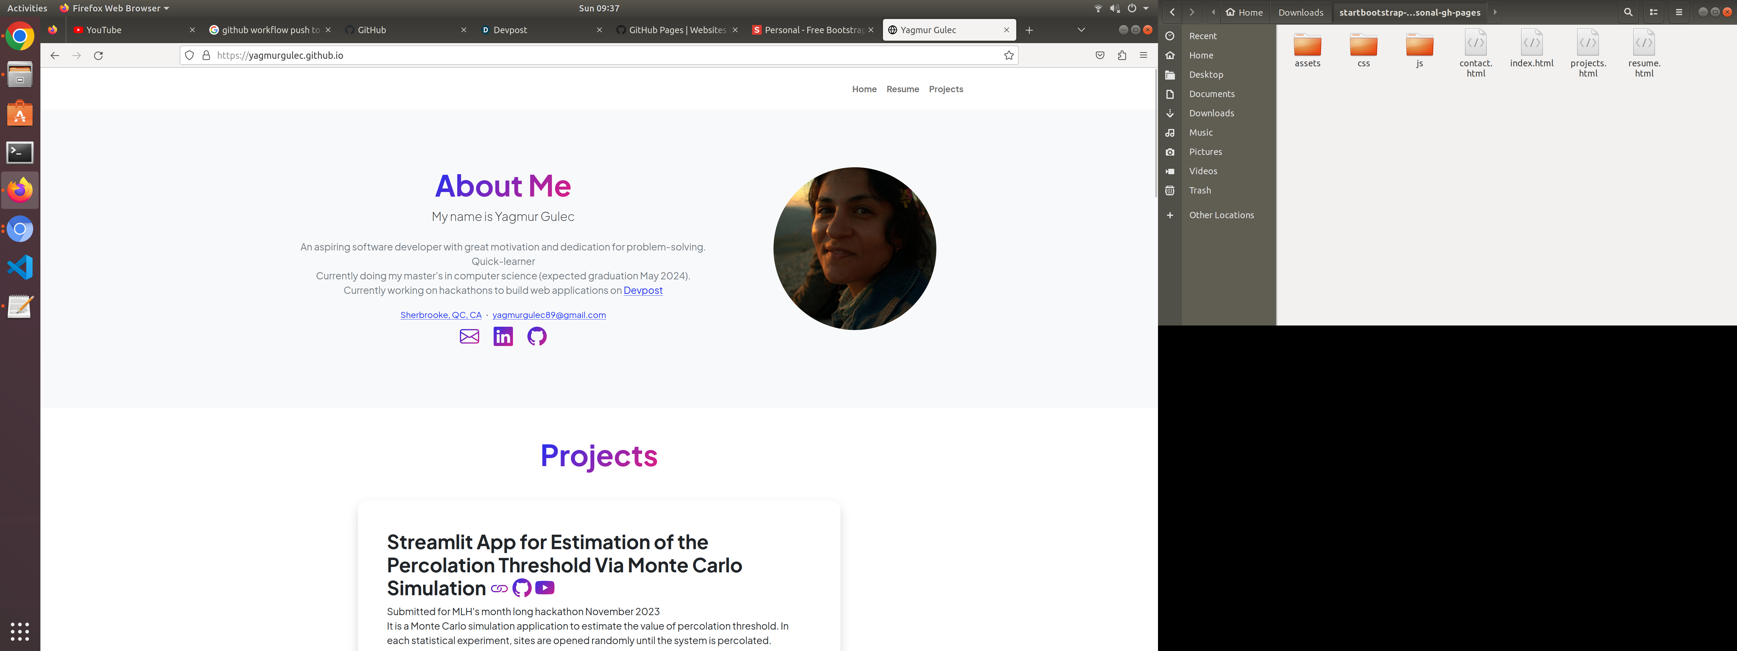
Task: Click the YouTube icon next to the Streamlit project title
Action: [x=545, y=588]
